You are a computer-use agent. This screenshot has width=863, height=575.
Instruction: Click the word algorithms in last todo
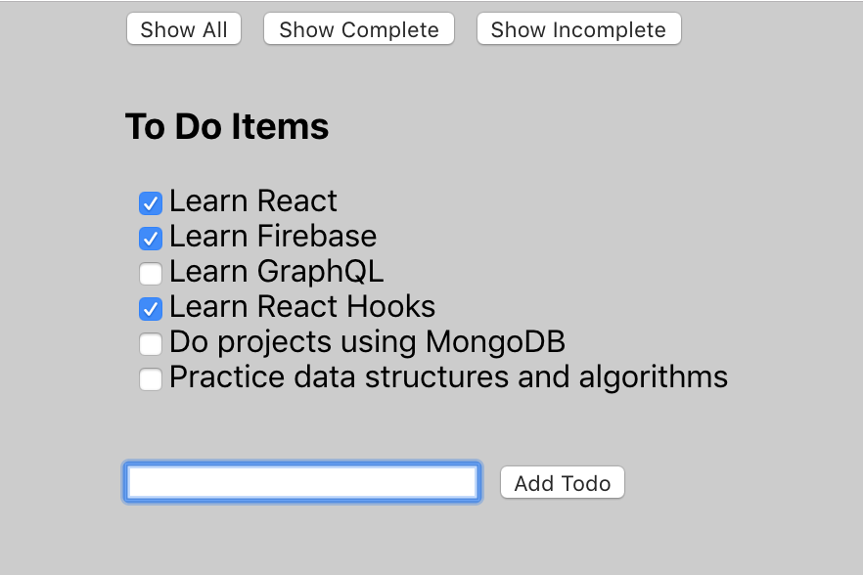tap(654, 377)
